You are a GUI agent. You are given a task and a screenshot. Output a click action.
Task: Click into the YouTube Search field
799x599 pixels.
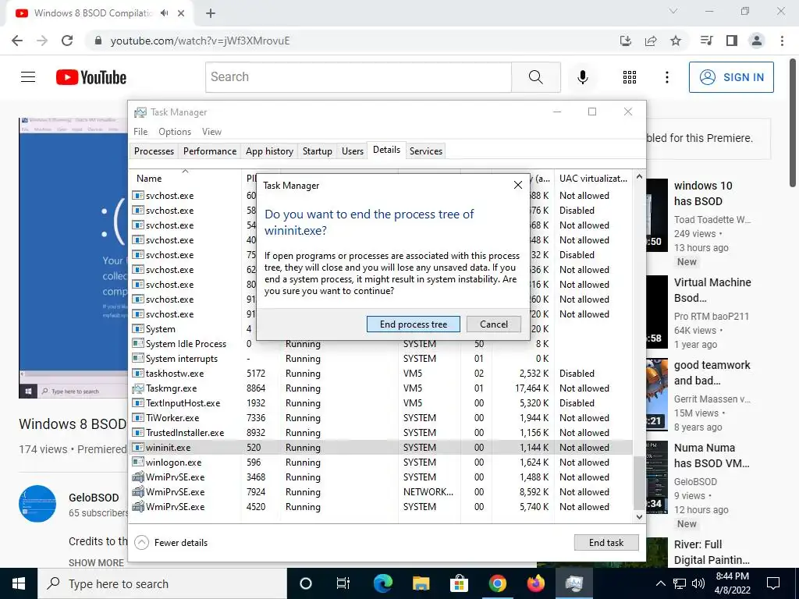pyautogui.click(x=358, y=77)
